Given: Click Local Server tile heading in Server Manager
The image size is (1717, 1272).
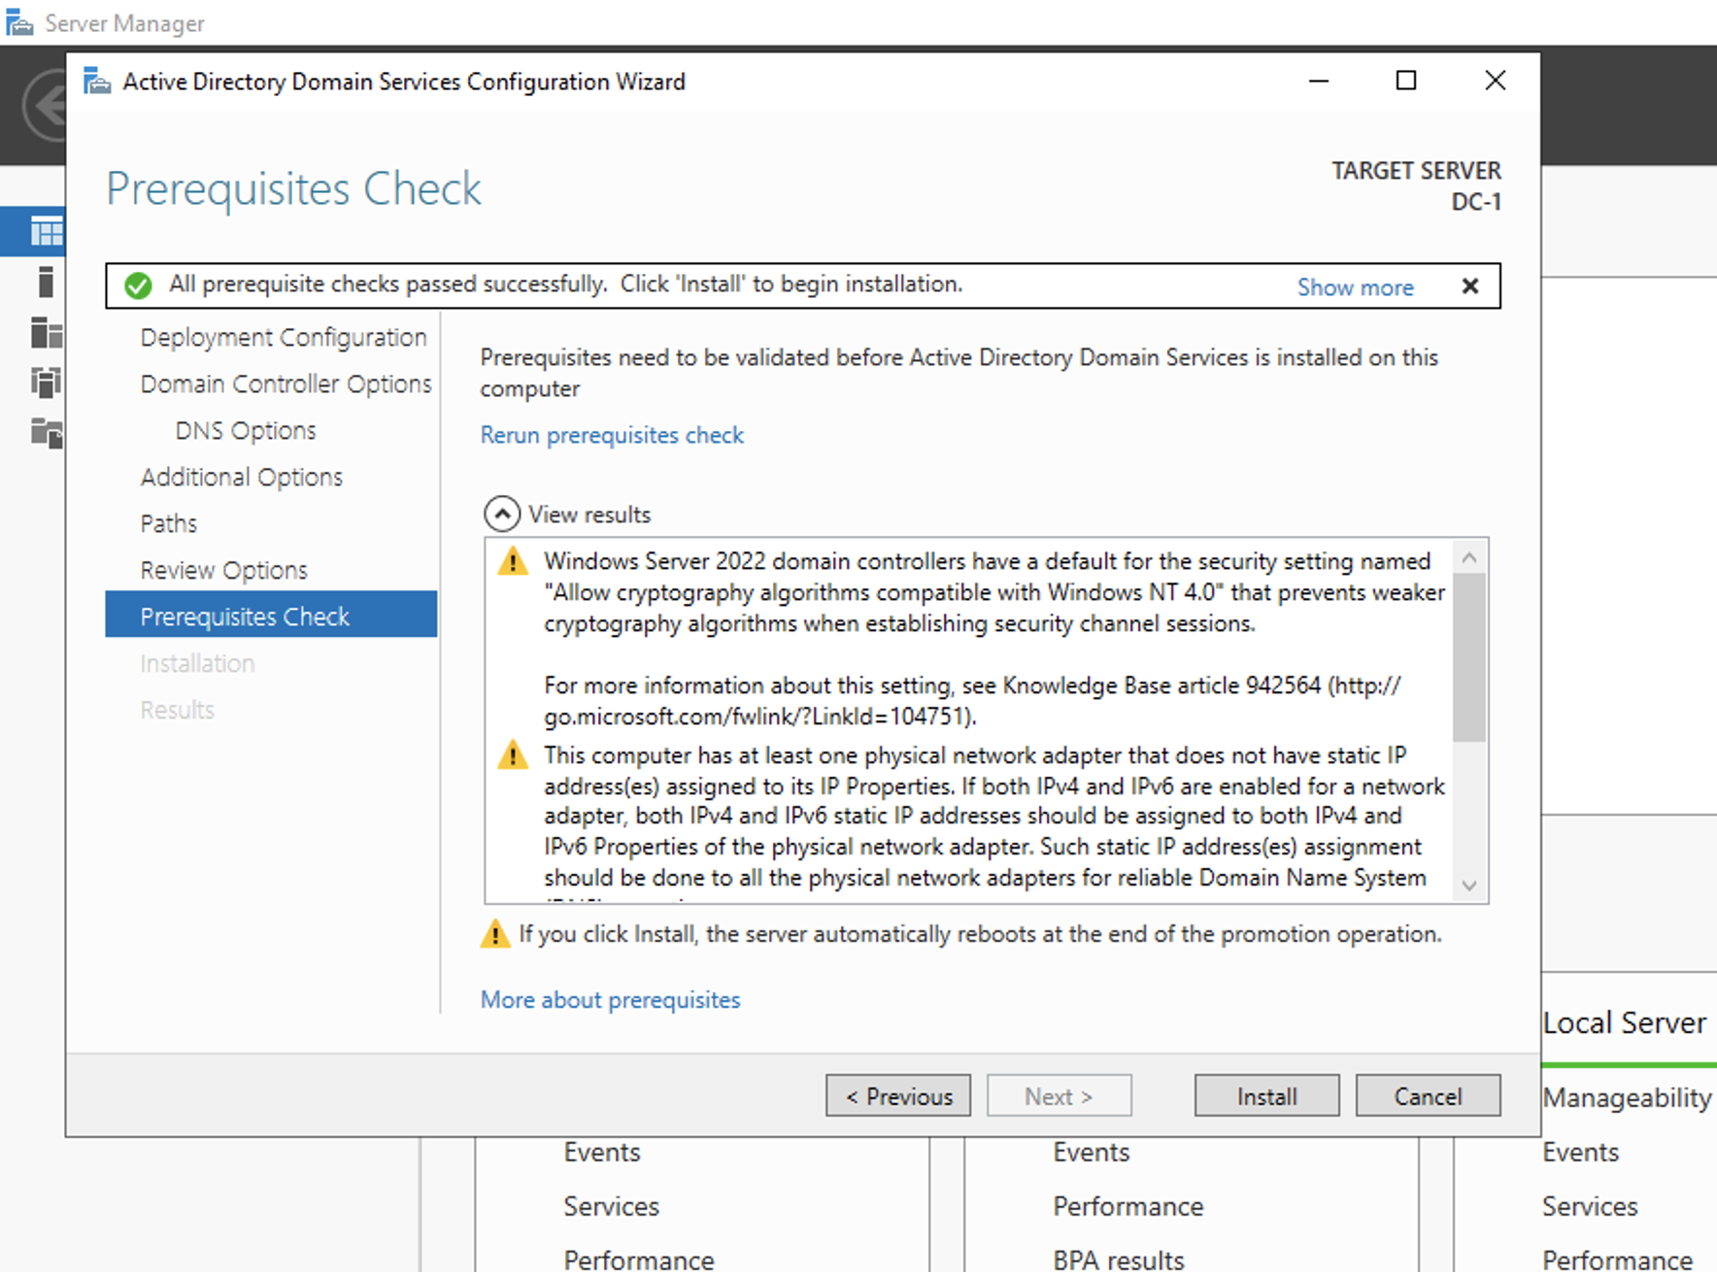Looking at the screenshot, I should pos(1624,1023).
